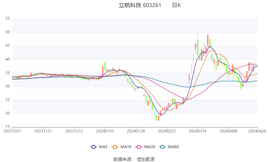This screenshot has width=268, height=162.
Task: Click the 45 price axis label
Action: 7,46
